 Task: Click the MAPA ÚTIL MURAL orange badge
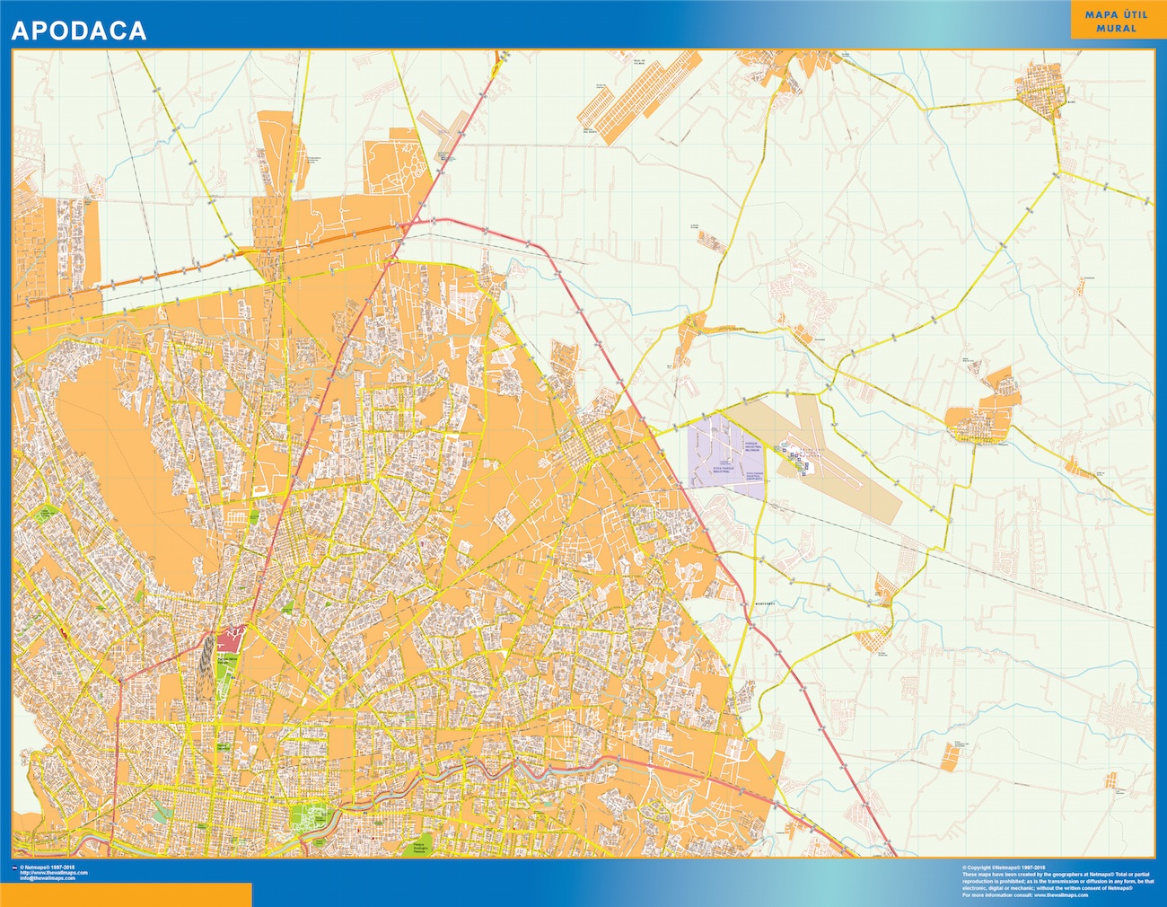[1110, 22]
